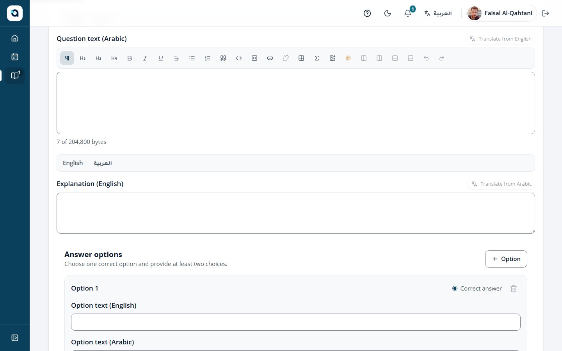Click the Translate from Arabic button
The image size is (562, 351).
[502, 184]
